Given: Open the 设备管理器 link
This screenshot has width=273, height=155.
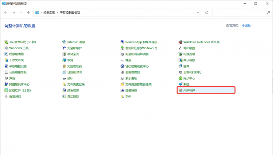Looking at the screenshot, I should [132, 72].
